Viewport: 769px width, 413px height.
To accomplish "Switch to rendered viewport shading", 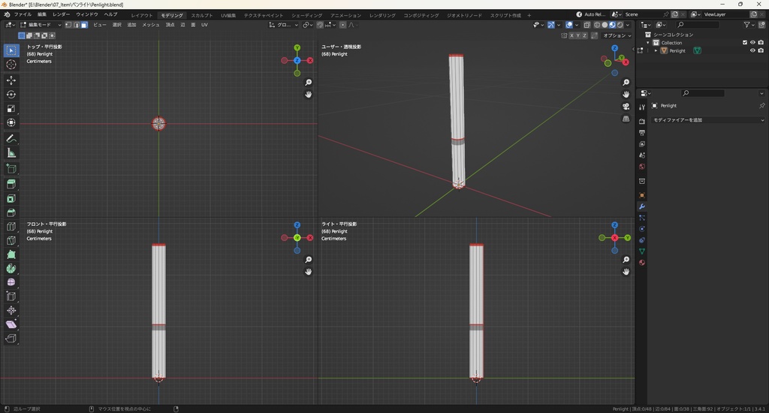I will point(620,25).
